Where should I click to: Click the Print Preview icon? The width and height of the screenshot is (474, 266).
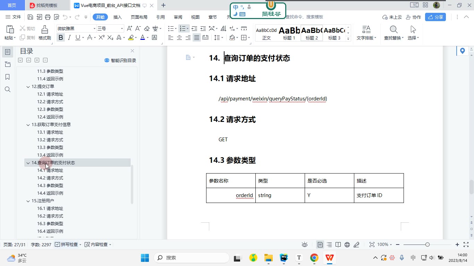click(57, 17)
